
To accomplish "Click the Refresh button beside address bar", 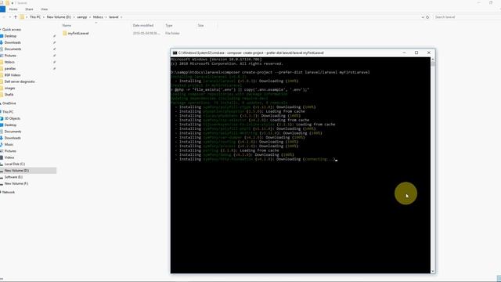I will coord(427,17).
